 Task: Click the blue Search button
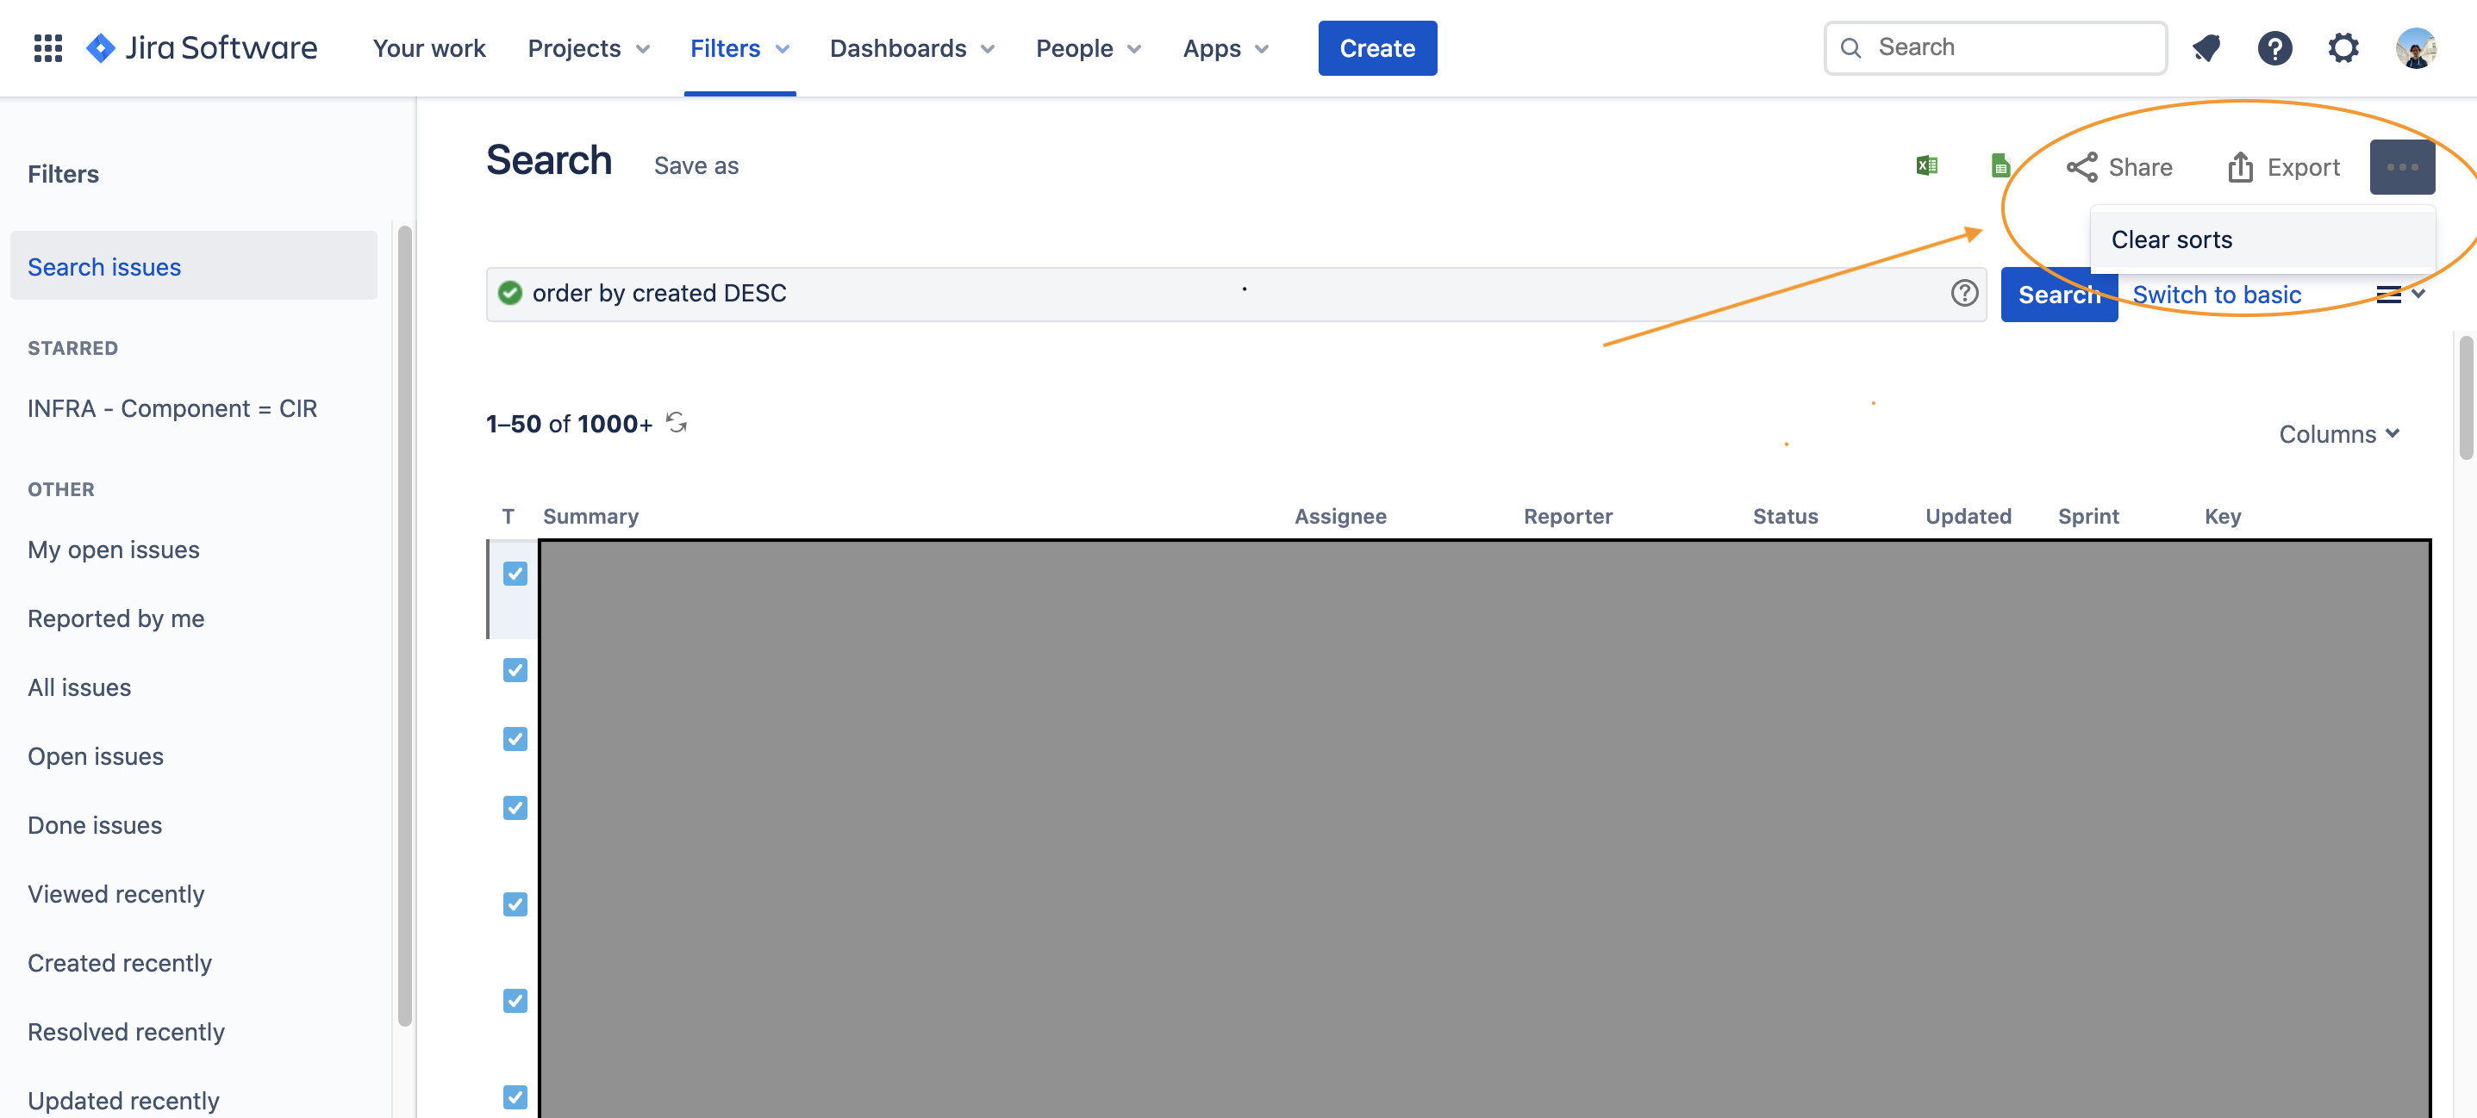point(2059,295)
